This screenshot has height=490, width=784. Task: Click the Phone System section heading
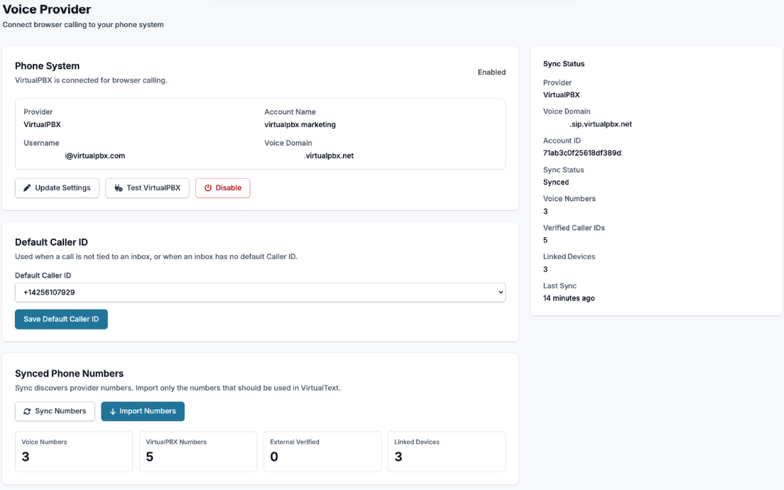pyautogui.click(x=47, y=66)
